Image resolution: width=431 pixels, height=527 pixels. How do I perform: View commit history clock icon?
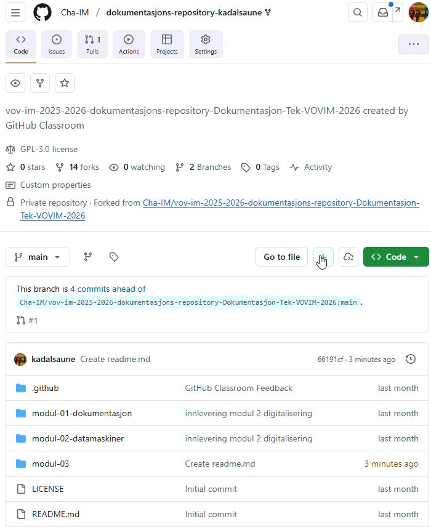coord(411,359)
